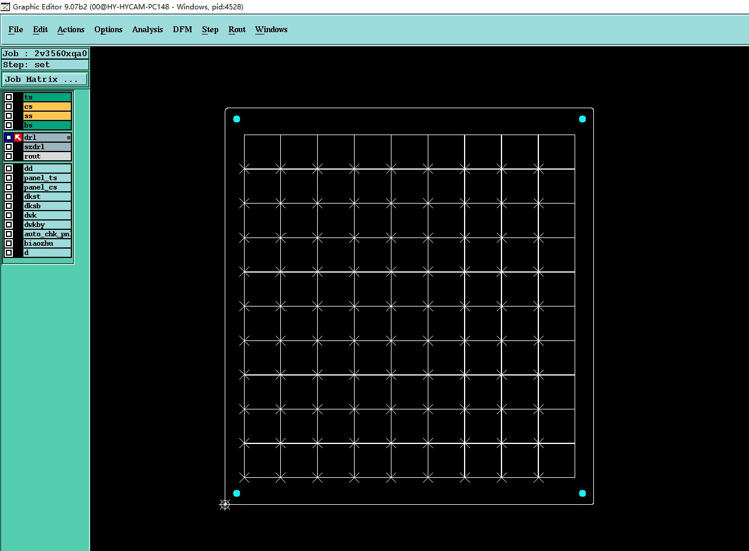Screen dimensions: 749x551
Task: Select the dwkby layer name
Action: tap(47, 225)
